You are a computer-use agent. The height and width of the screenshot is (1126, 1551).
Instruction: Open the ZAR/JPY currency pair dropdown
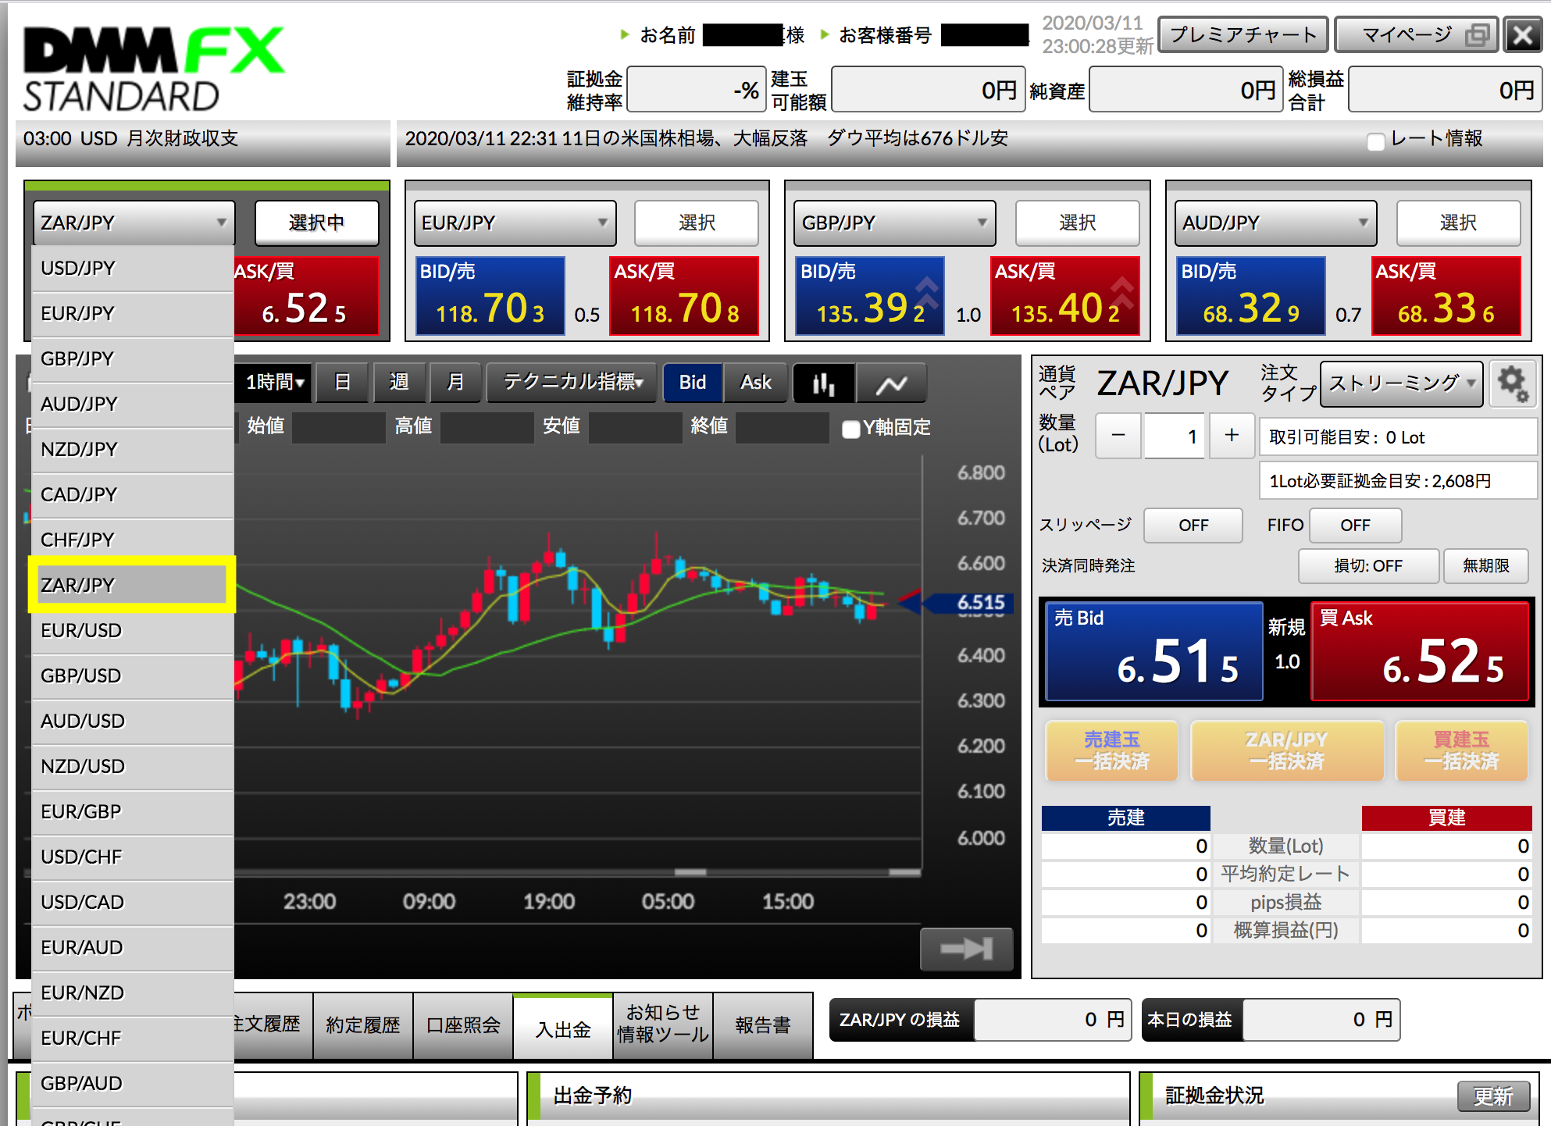[x=134, y=223]
